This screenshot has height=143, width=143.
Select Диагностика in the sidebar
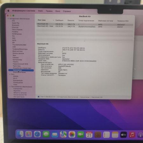[17, 51]
